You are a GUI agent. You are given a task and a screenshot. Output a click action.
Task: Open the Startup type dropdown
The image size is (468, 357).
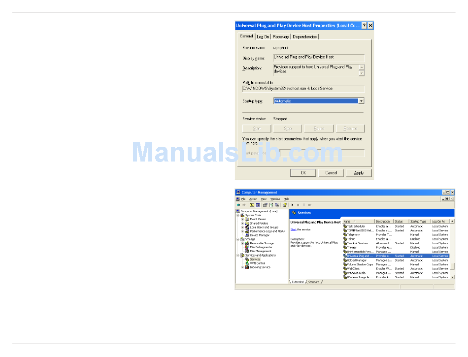coord(361,101)
